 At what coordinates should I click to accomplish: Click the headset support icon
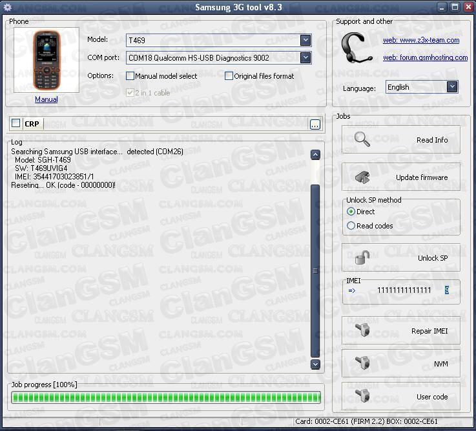(x=357, y=48)
